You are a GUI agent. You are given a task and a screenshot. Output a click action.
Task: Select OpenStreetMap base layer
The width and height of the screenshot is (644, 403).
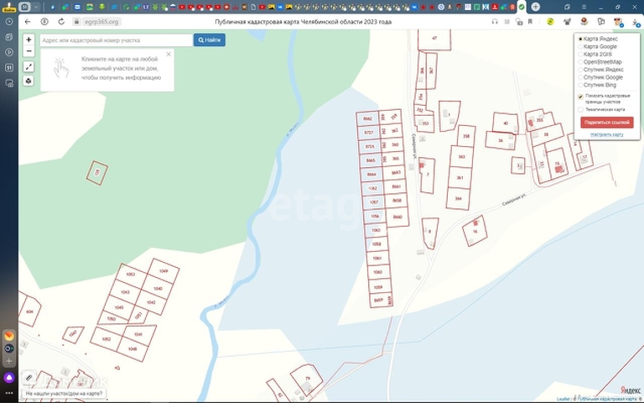[x=581, y=61]
